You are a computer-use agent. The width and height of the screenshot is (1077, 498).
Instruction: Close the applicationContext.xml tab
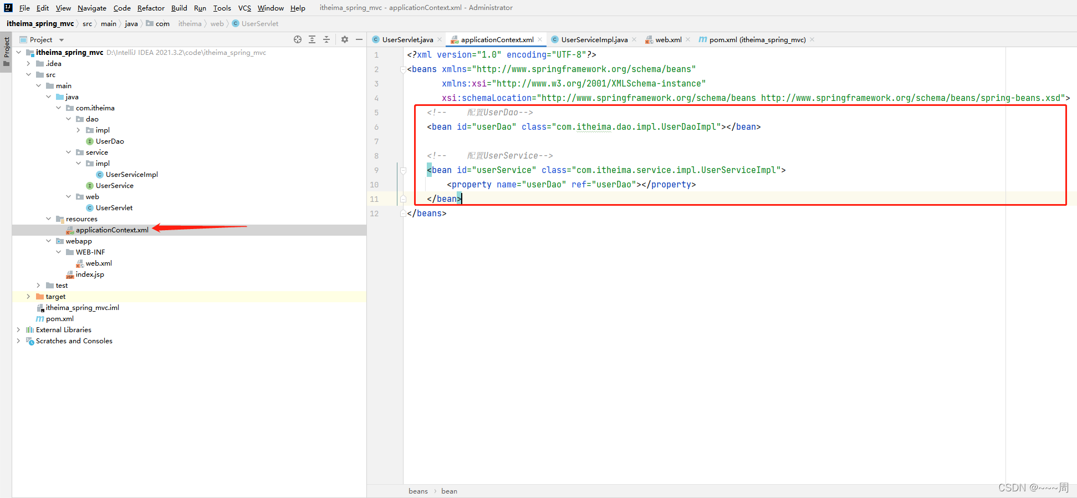pyautogui.click(x=540, y=39)
